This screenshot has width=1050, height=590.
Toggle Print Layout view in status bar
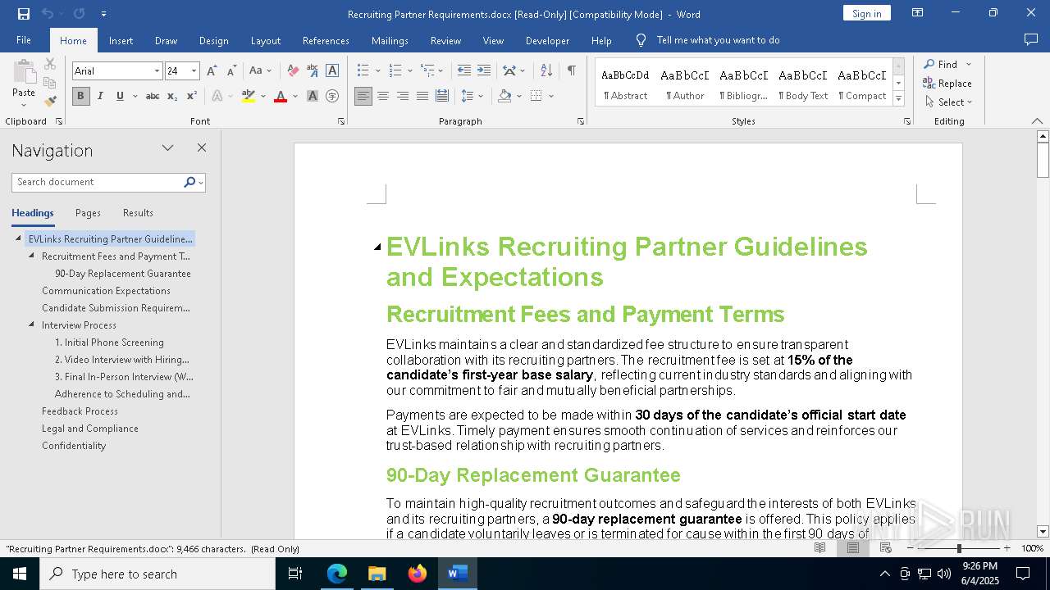(853, 548)
